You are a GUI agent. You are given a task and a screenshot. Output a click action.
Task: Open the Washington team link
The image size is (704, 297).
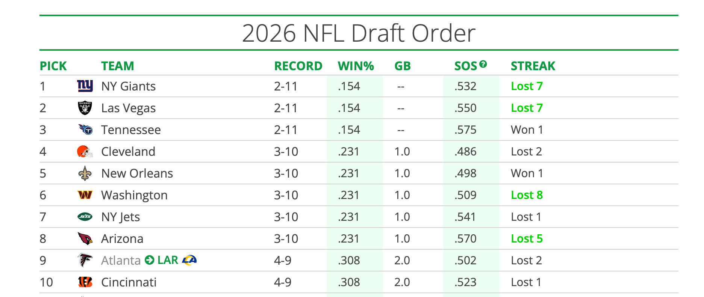click(x=134, y=195)
